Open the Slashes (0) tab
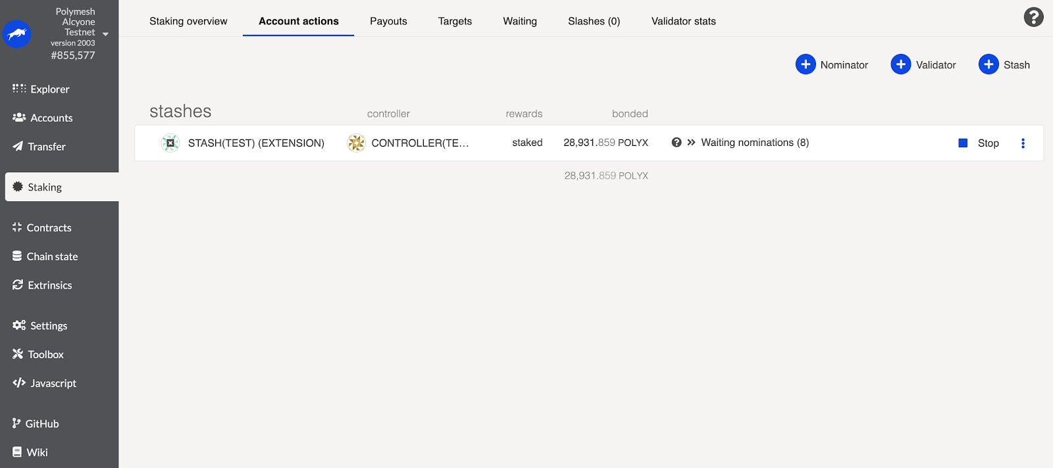This screenshot has height=468, width=1053. point(594,21)
